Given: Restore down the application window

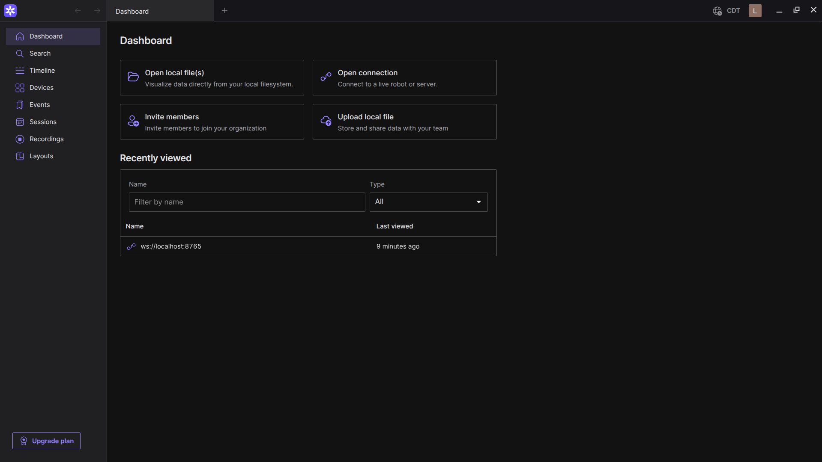Looking at the screenshot, I should coord(796,10).
